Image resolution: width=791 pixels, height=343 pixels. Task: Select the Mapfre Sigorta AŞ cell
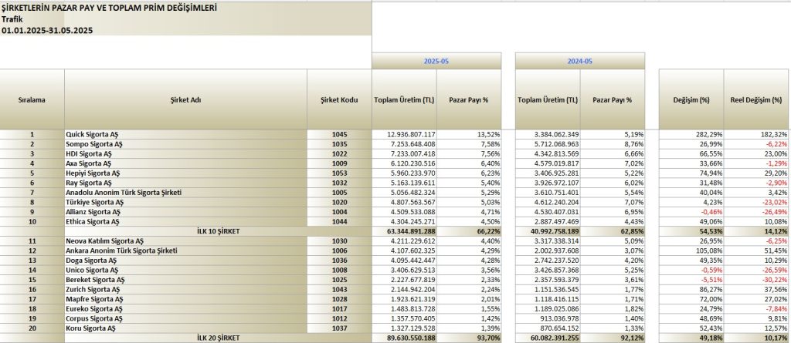coord(185,298)
